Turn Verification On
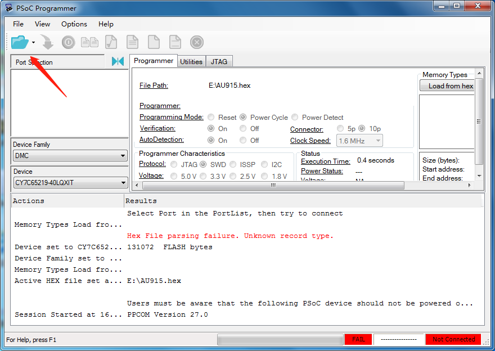 (x=211, y=128)
